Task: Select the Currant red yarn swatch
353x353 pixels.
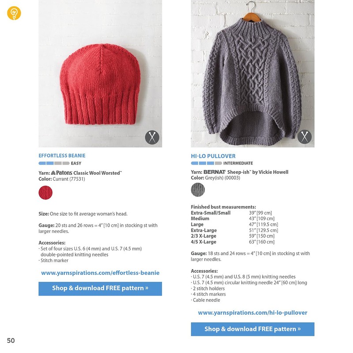Action: pyautogui.click(x=45, y=192)
